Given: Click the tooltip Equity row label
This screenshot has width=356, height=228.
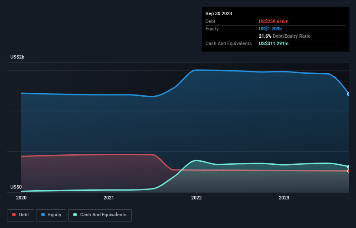Looking at the screenshot, I should click(x=212, y=29).
